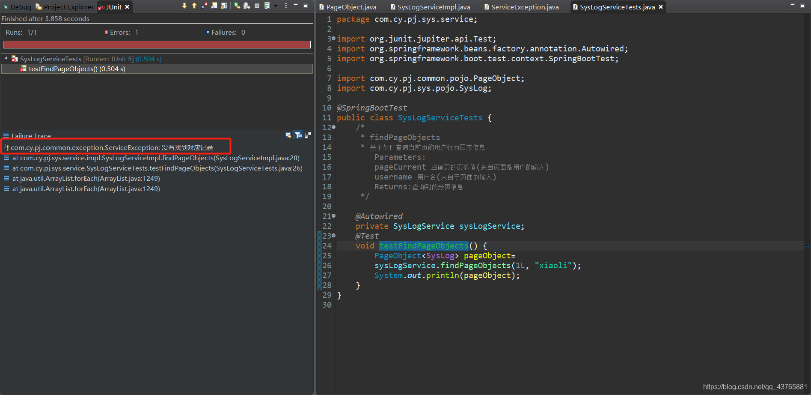Viewport: 811px width, 395px height.
Task: Click System.out.println statement on line 27
Action: (447, 275)
